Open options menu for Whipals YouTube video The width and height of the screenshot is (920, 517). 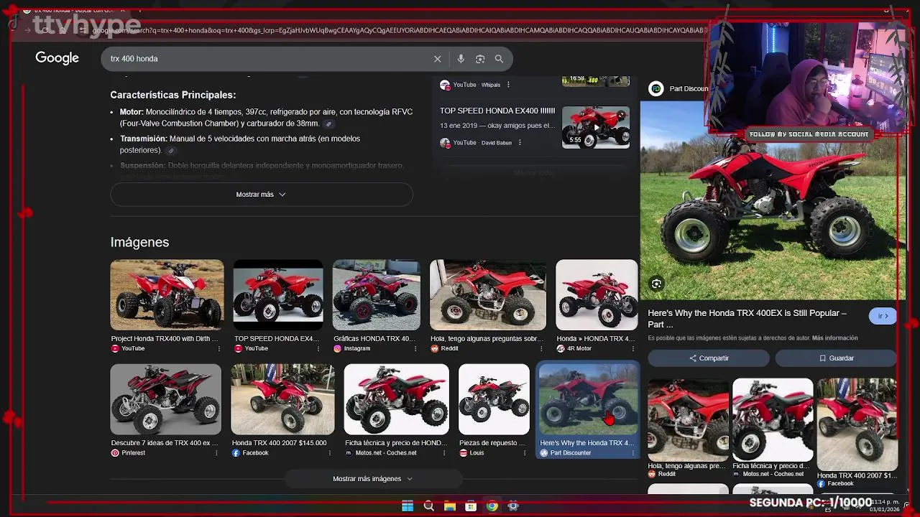pos(508,85)
